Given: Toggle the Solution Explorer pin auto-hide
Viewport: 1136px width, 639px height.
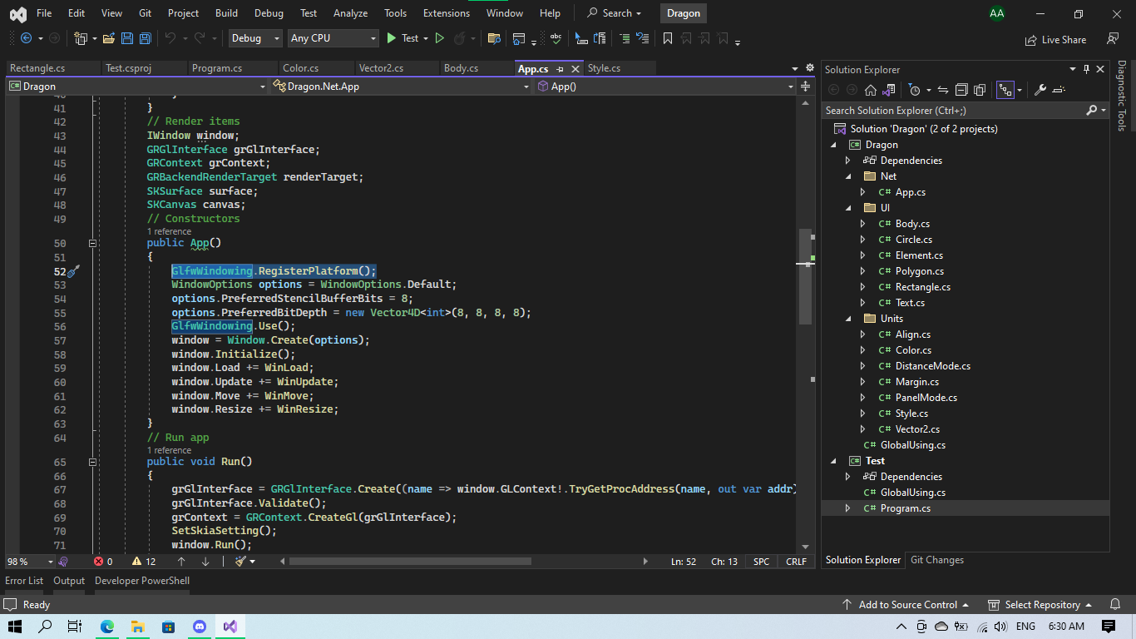Looking at the screenshot, I should tap(1085, 70).
